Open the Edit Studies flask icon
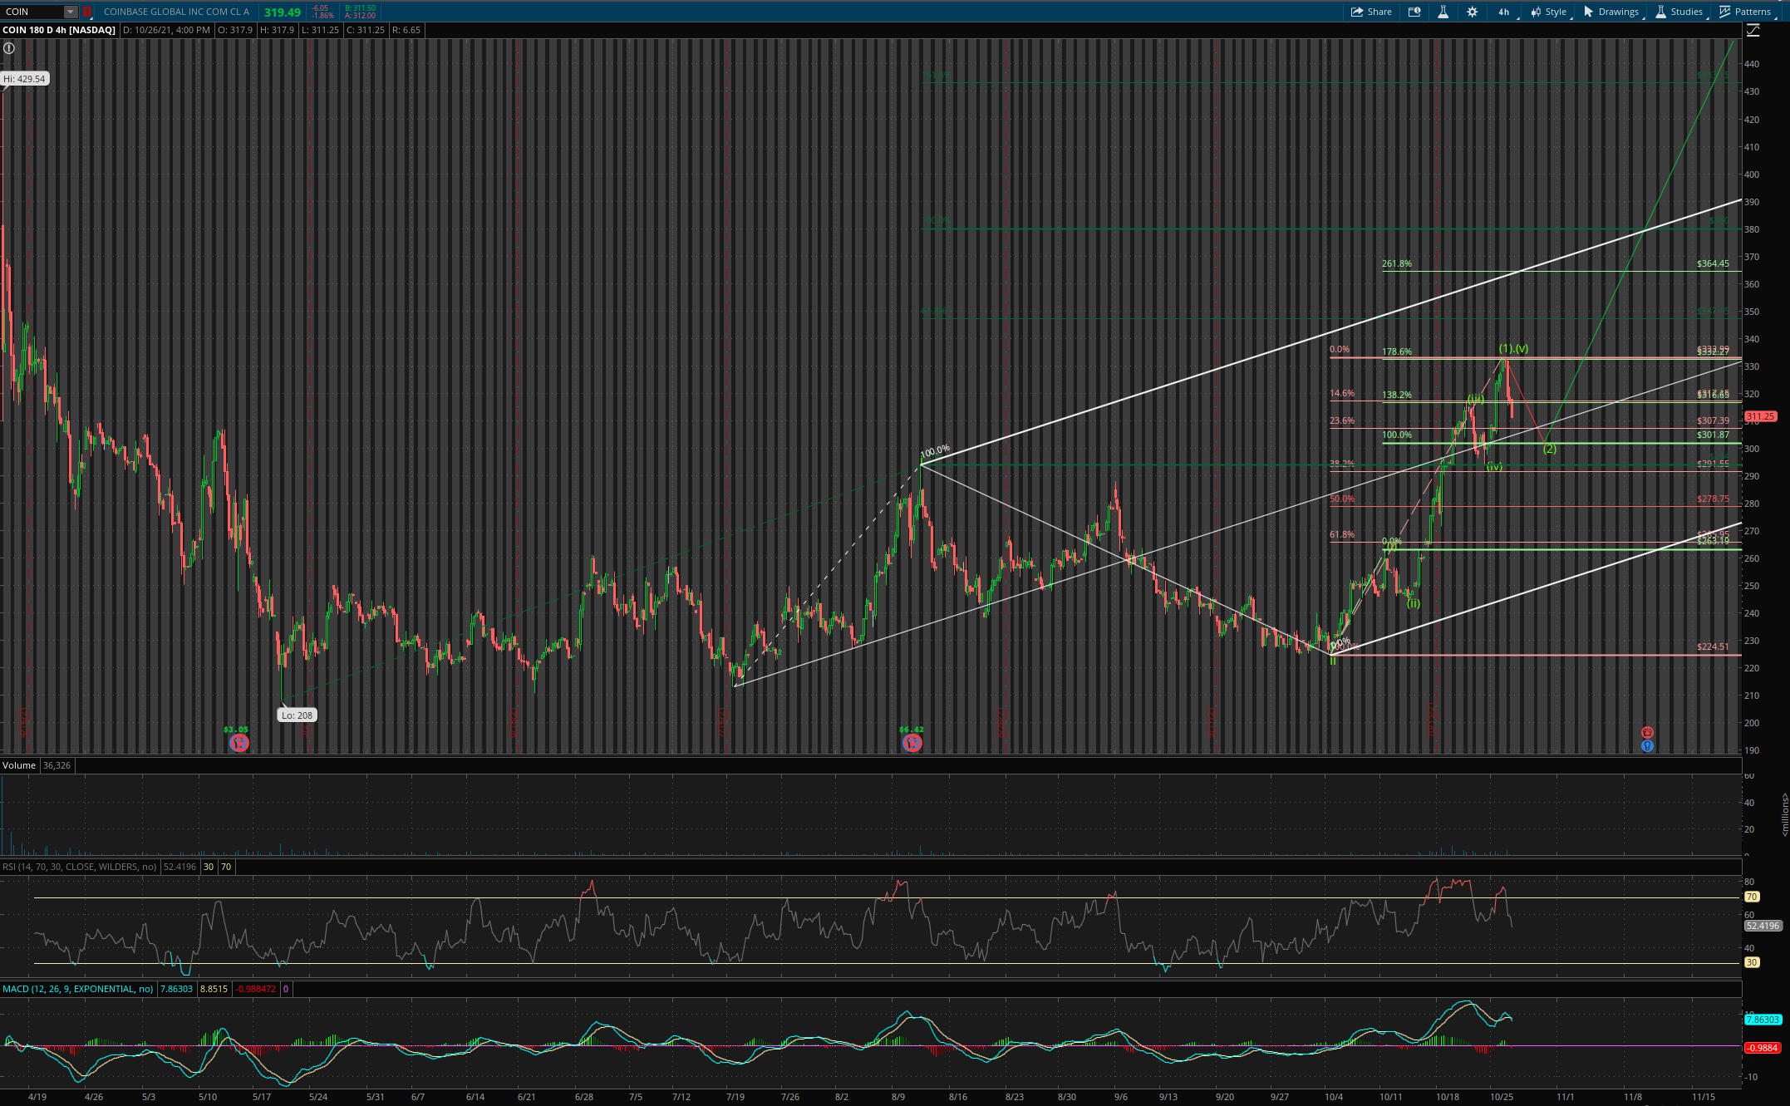The width and height of the screenshot is (1790, 1106). click(1443, 12)
